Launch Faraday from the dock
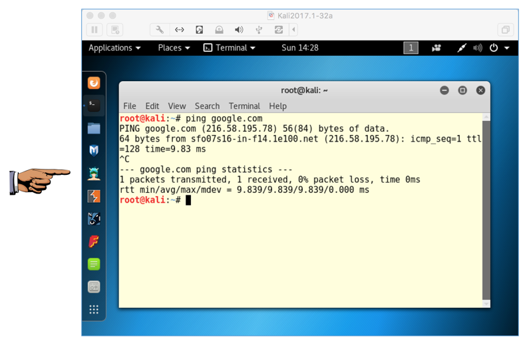Image resolution: width=529 pixels, height=345 pixels. click(94, 241)
